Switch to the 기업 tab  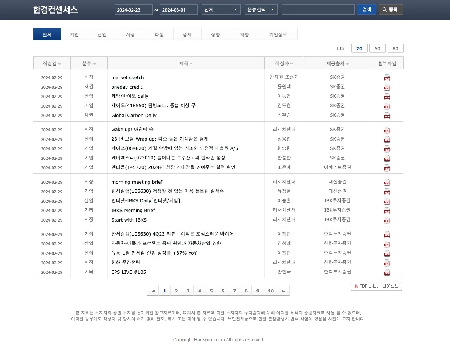point(74,34)
